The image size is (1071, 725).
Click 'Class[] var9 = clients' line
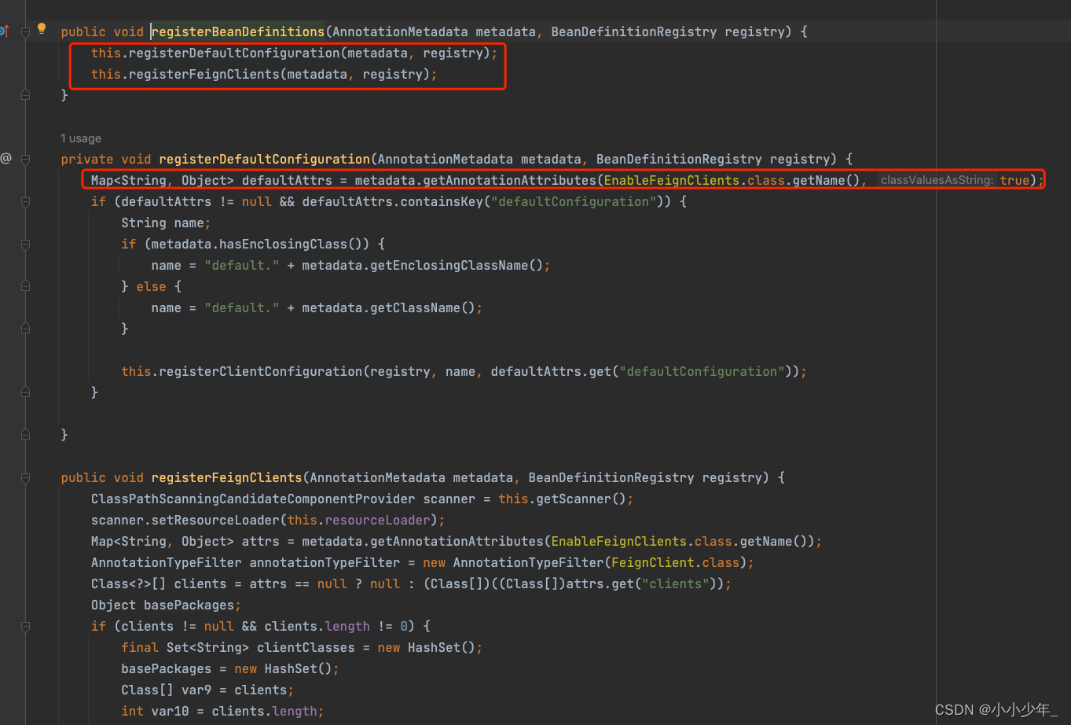[x=207, y=690]
